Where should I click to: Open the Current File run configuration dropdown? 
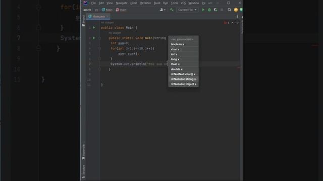(187, 10)
